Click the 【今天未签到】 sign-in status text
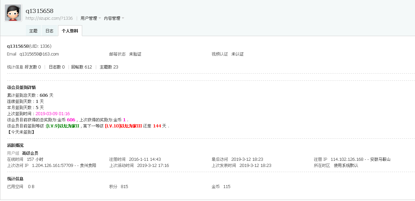 [x=20, y=132]
